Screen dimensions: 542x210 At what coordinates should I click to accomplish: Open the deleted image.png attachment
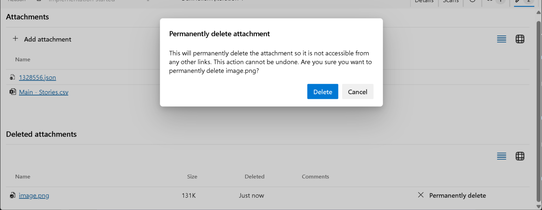click(34, 195)
